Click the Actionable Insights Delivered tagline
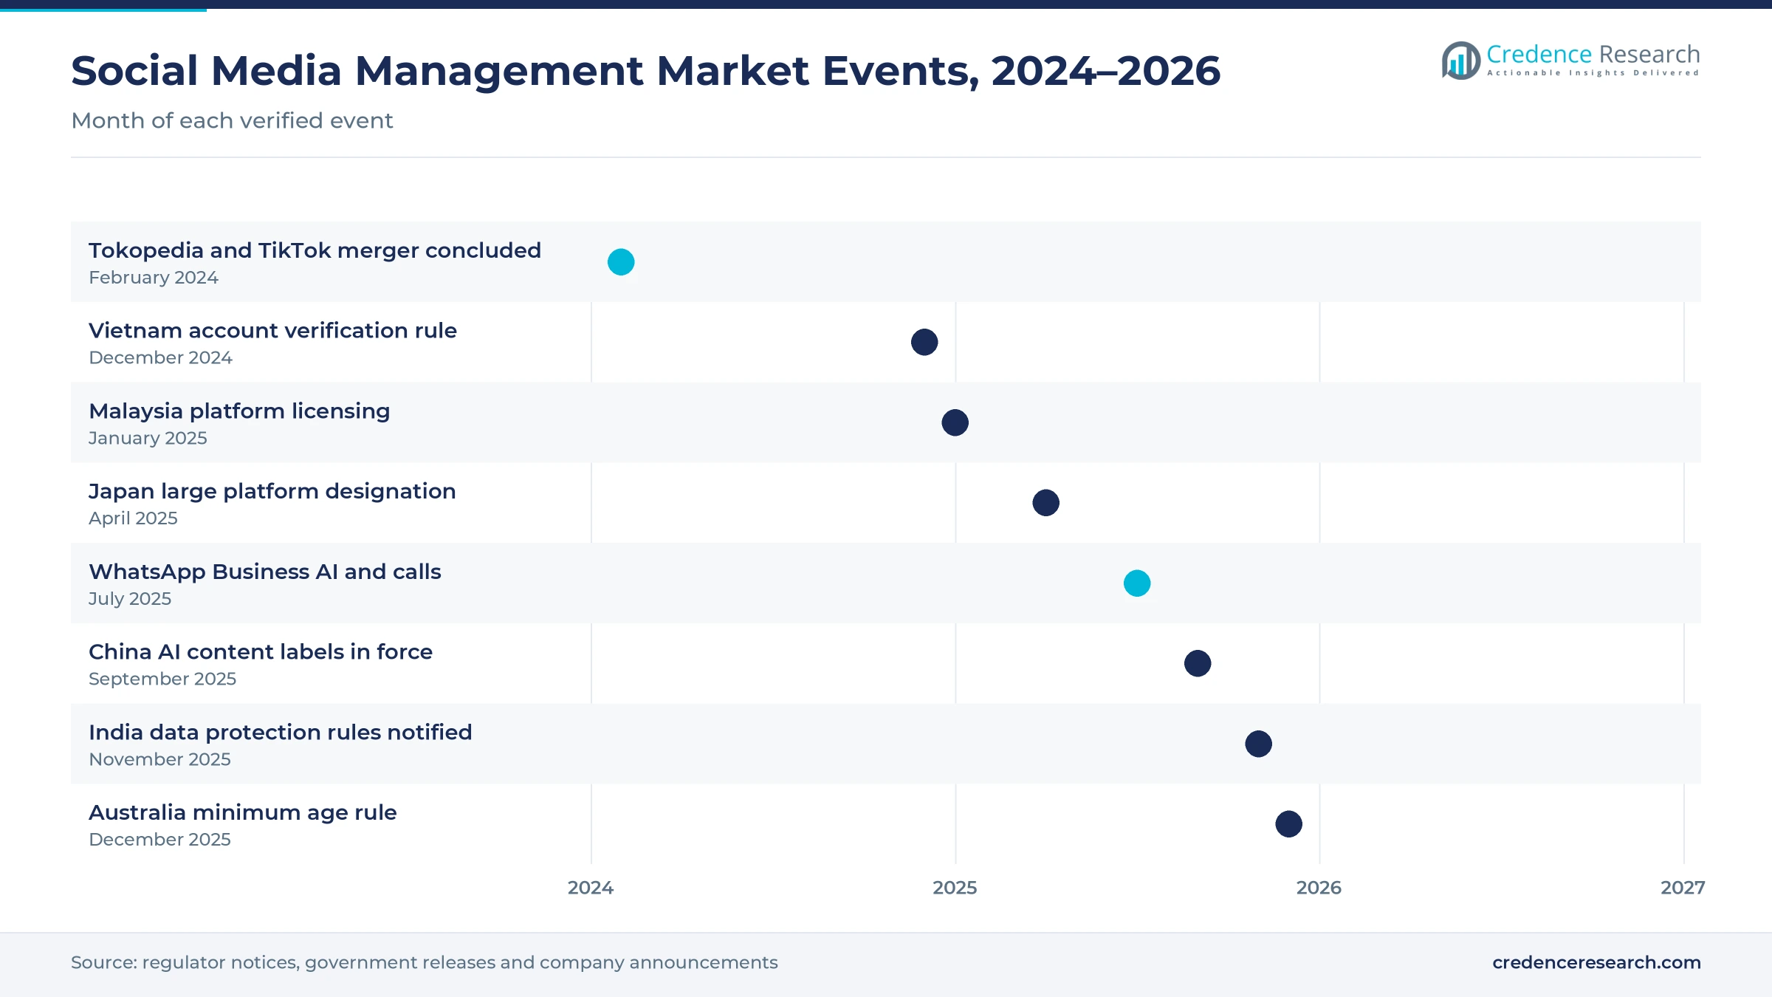1772x997 pixels. click(x=1593, y=73)
